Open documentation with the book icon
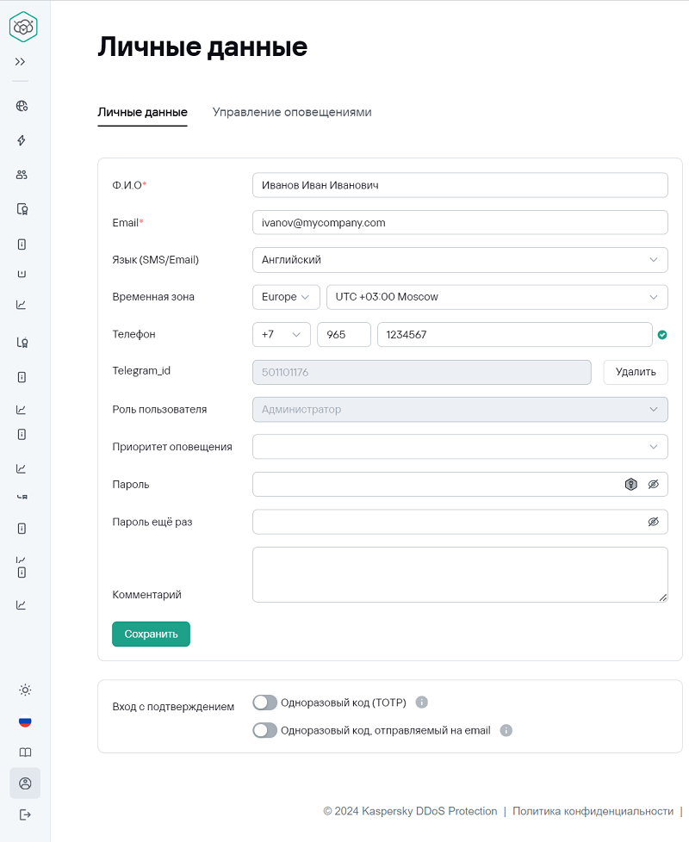 [25, 752]
